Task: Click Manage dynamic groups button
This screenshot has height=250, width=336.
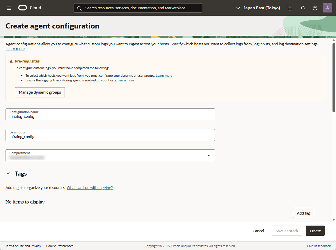Action: (x=40, y=92)
